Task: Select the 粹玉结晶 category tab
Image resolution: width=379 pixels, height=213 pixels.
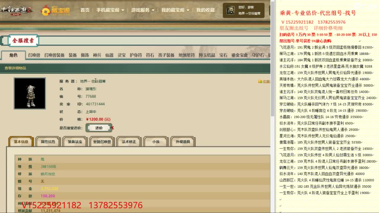Action: pyautogui.click(x=207, y=55)
